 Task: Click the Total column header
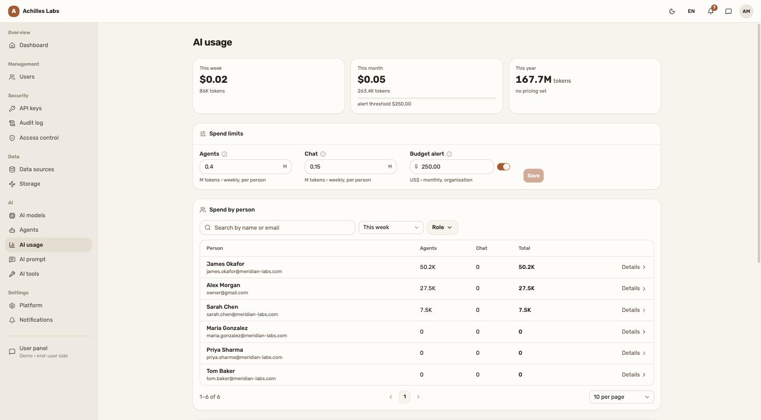(x=524, y=248)
